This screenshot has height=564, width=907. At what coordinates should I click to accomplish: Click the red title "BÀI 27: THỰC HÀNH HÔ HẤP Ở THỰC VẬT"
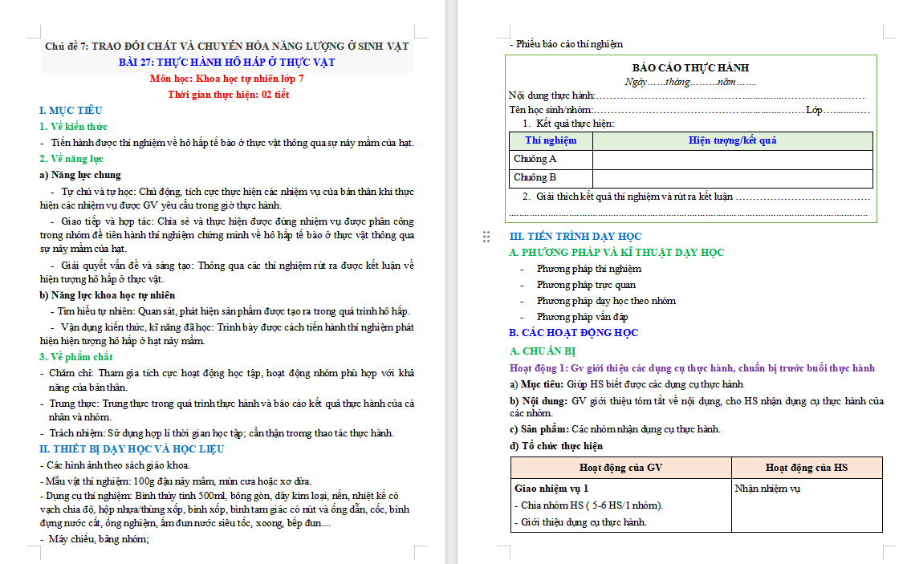[x=227, y=59]
